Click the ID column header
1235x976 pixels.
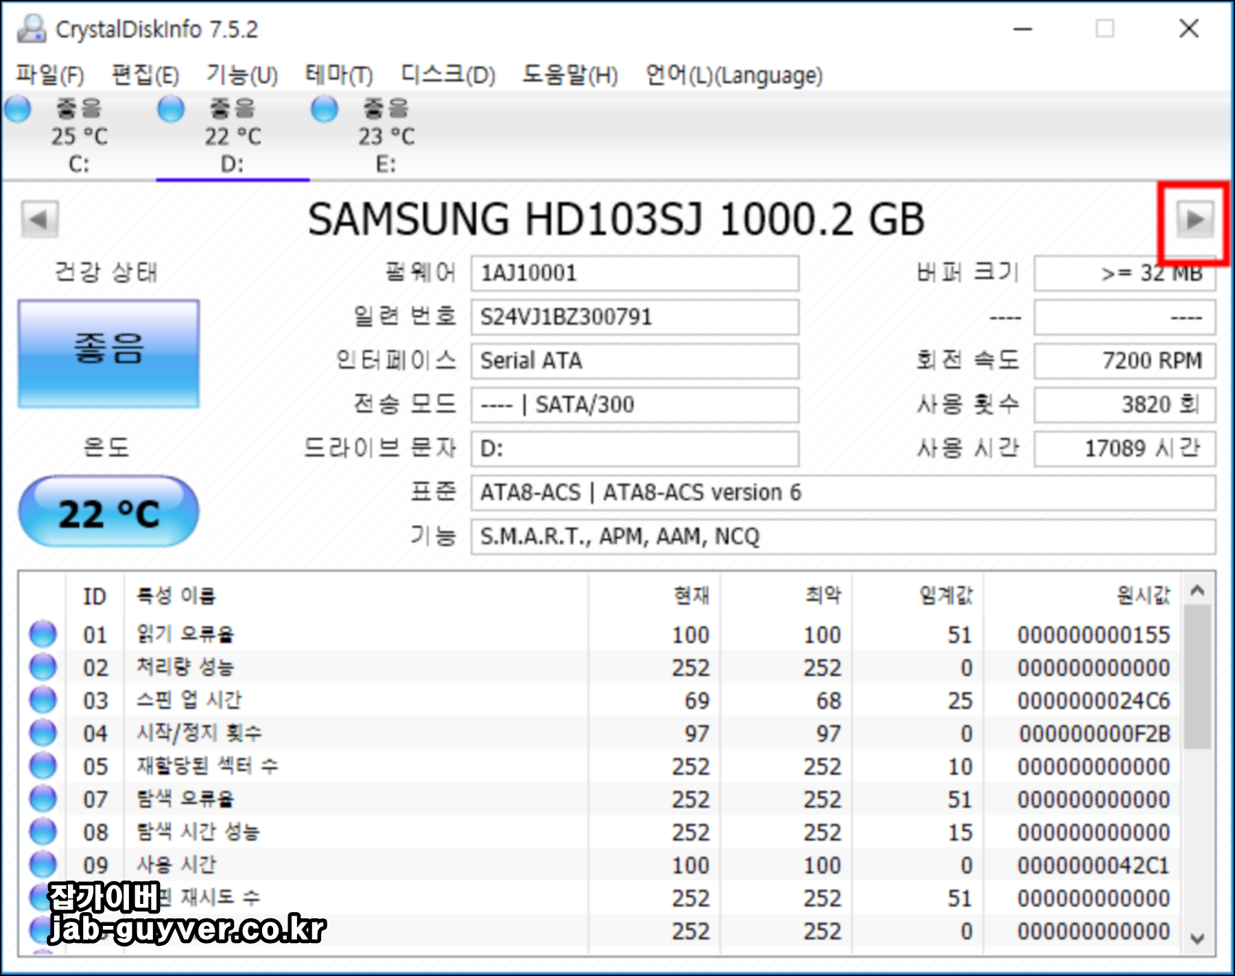pyautogui.click(x=95, y=596)
